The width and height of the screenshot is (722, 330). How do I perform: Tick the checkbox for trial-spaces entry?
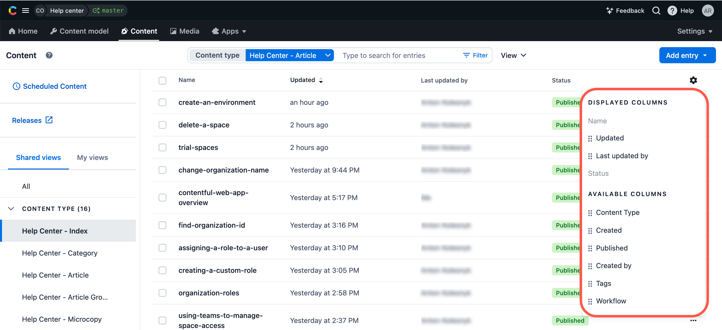pos(162,147)
